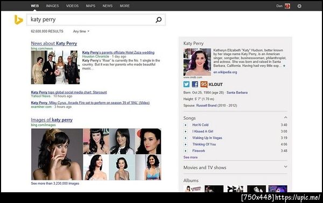
Task: Open the wedding news photo thumbnail
Action: (x=55, y=67)
